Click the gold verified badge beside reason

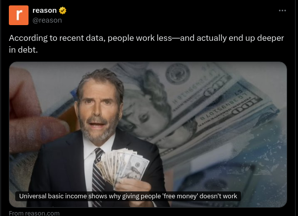point(62,10)
